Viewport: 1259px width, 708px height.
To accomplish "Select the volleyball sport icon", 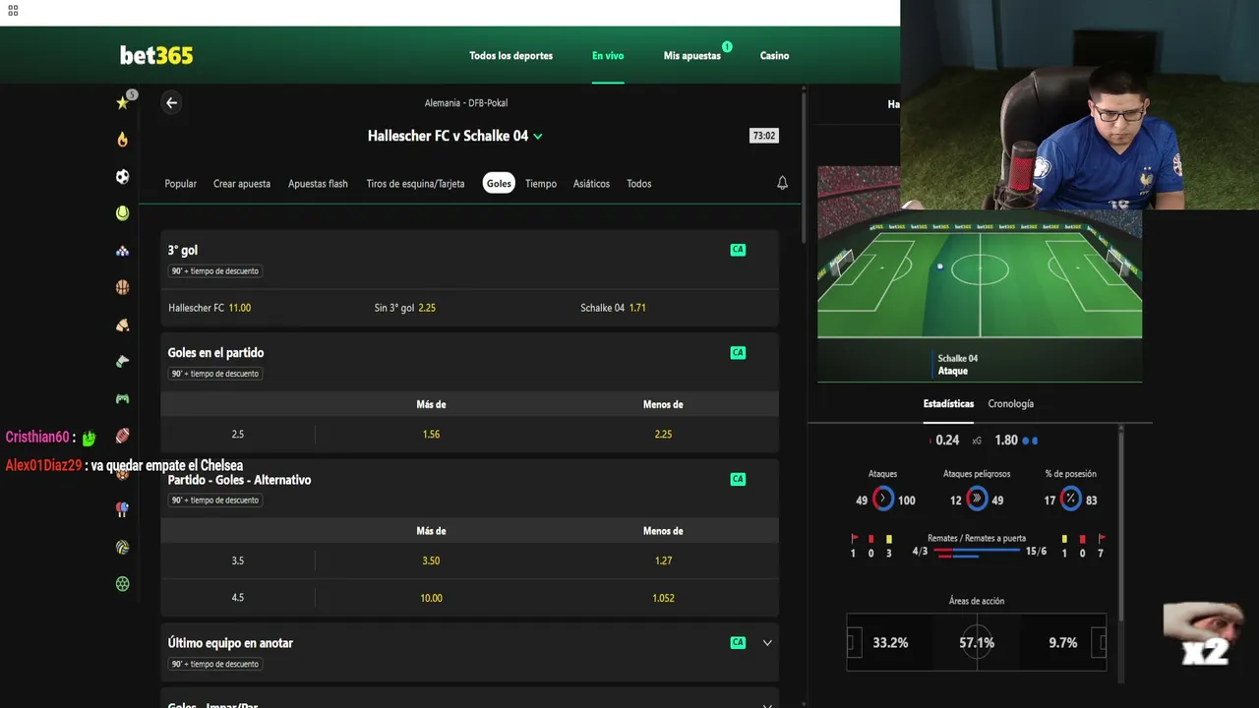I will 122,547.
